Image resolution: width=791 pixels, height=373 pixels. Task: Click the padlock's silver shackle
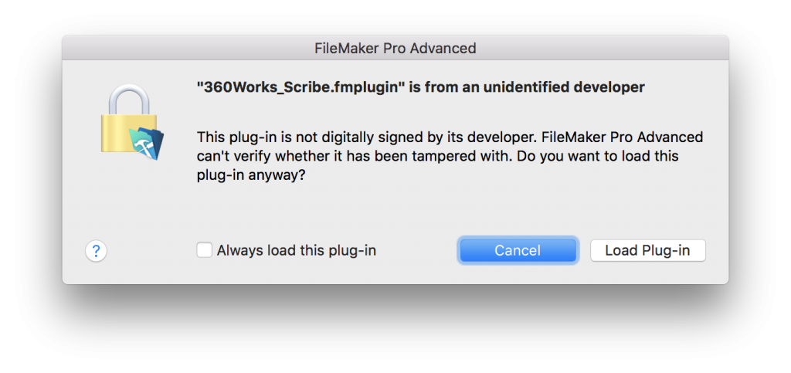(x=129, y=100)
